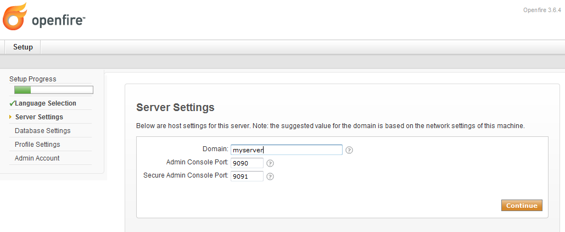Screen dimensions: 565x232
Task: Click the openfire wordmark text
Action: pyautogui.click(x=58, y=21)
